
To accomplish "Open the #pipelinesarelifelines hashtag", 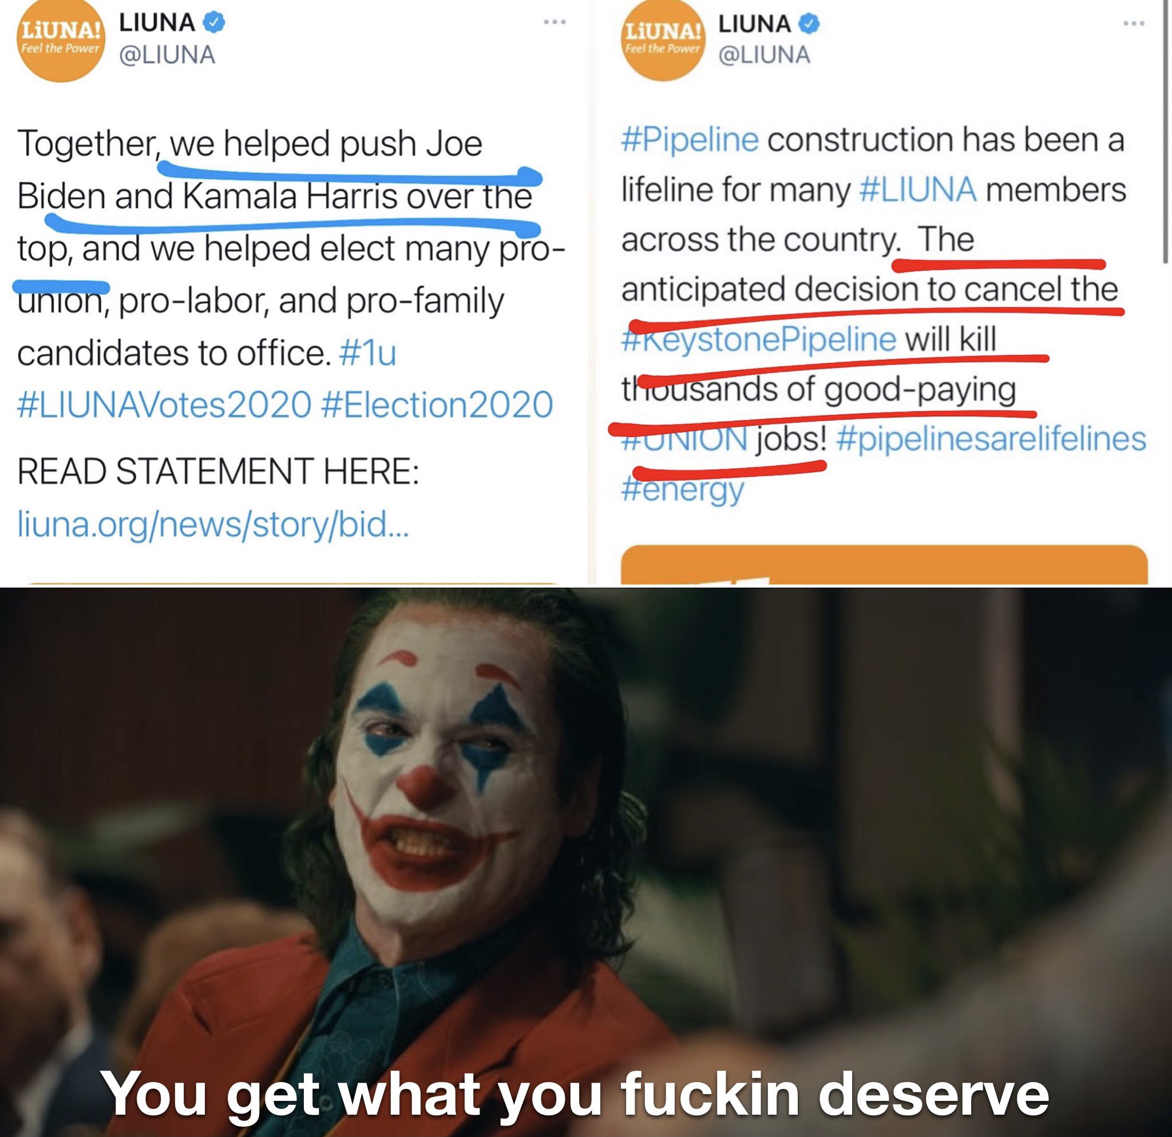I will pyautogui.click(x=991, y=439).
